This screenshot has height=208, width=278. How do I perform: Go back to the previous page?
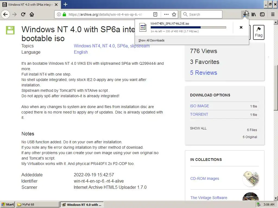tap(5, 14)
